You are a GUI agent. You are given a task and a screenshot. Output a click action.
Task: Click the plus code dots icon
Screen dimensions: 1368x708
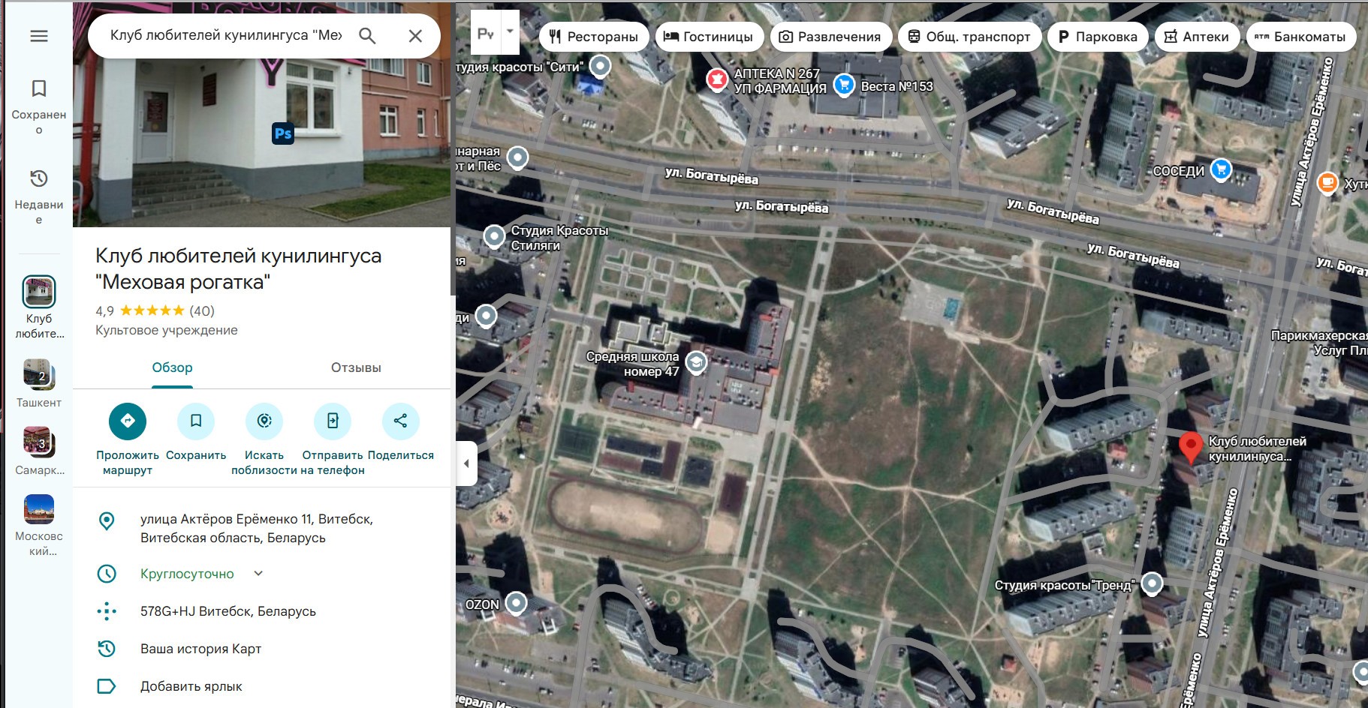click(107, 611)
